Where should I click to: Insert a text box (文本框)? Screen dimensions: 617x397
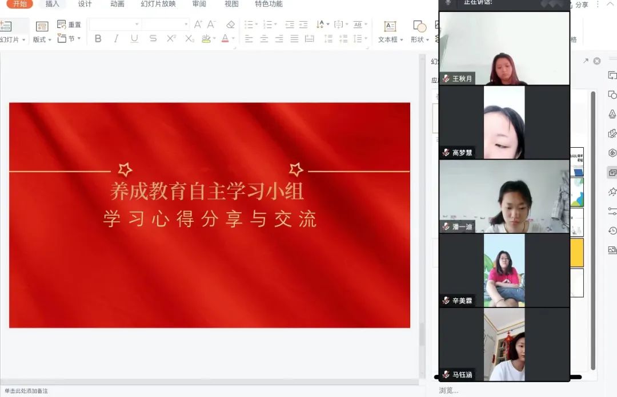[390, 31]
